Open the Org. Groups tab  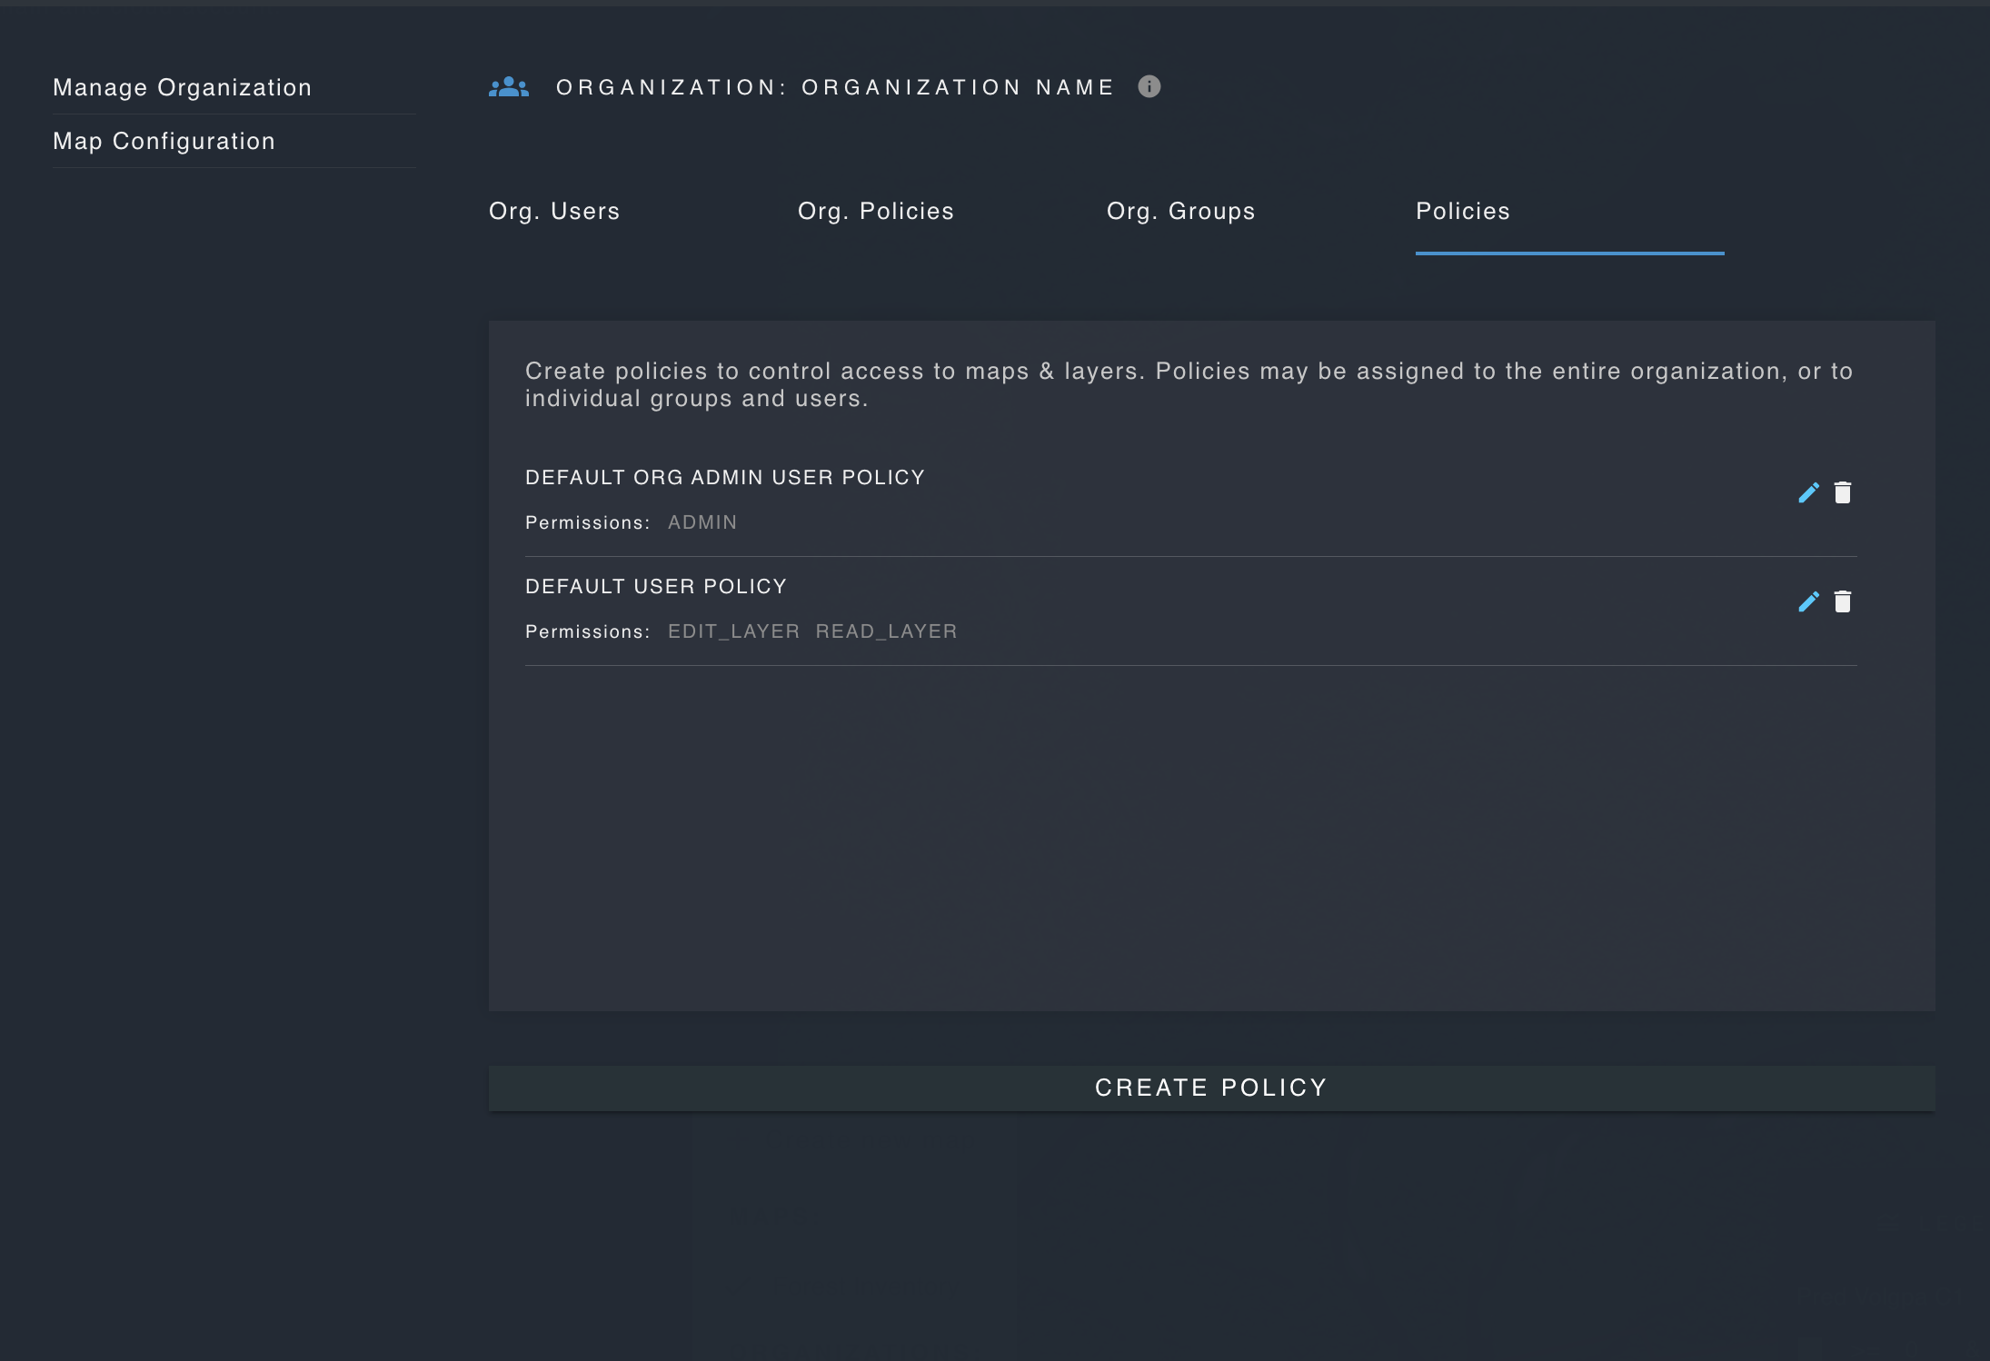1180,212
